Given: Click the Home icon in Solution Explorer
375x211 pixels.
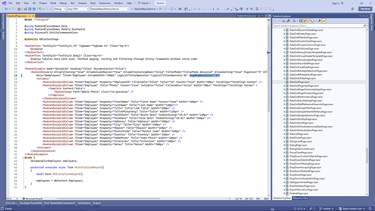Looking at the screenshot, I should point(284,21).
